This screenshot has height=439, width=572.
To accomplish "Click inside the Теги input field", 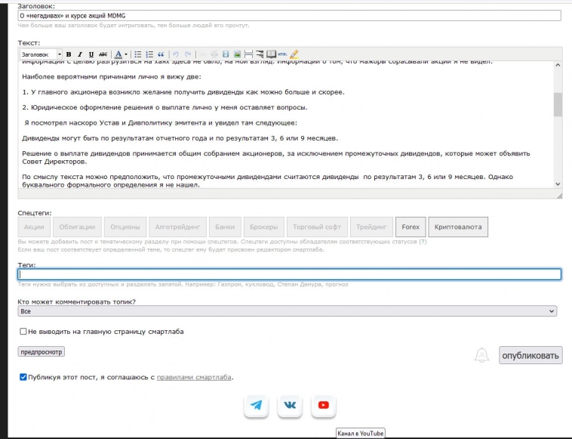I will click(x=289, y=274).
